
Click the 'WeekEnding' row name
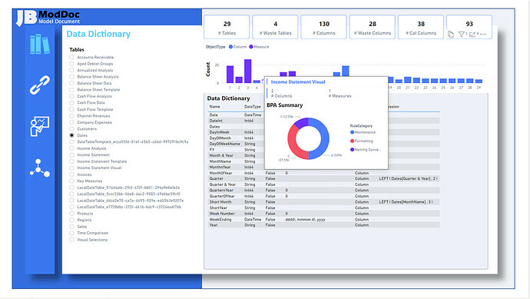[220, 220]
